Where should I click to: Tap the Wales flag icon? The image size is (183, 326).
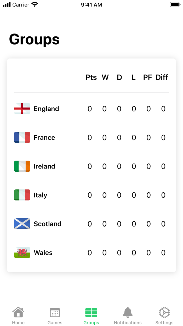click(x=22, y=253)
